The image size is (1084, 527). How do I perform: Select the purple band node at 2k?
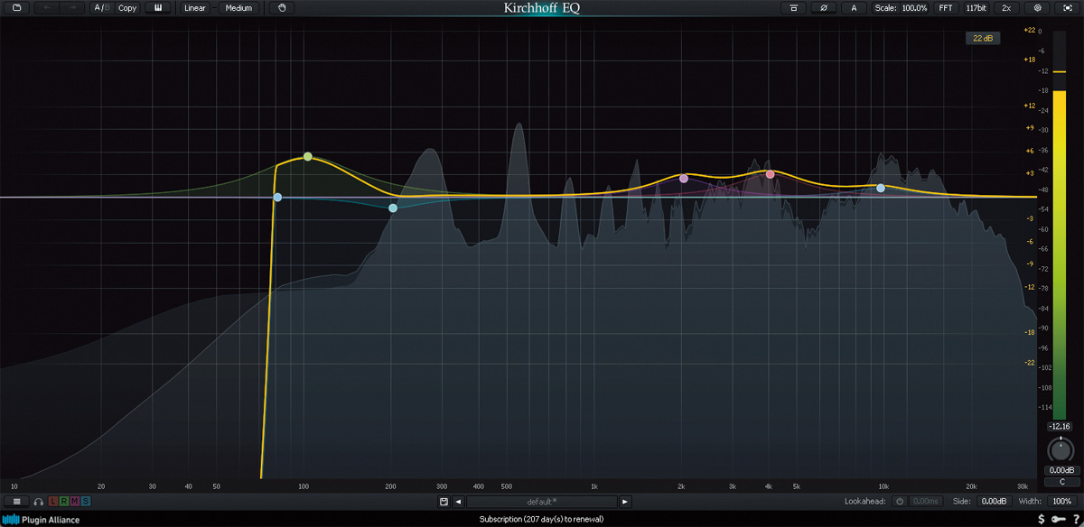coord(684,179)
